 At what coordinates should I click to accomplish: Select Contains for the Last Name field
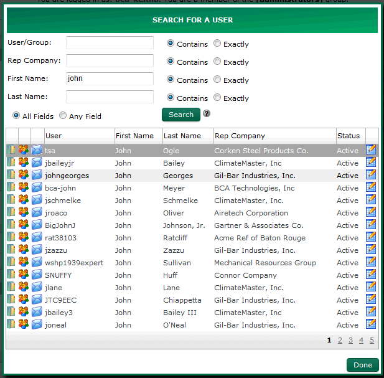pos(171,98)
